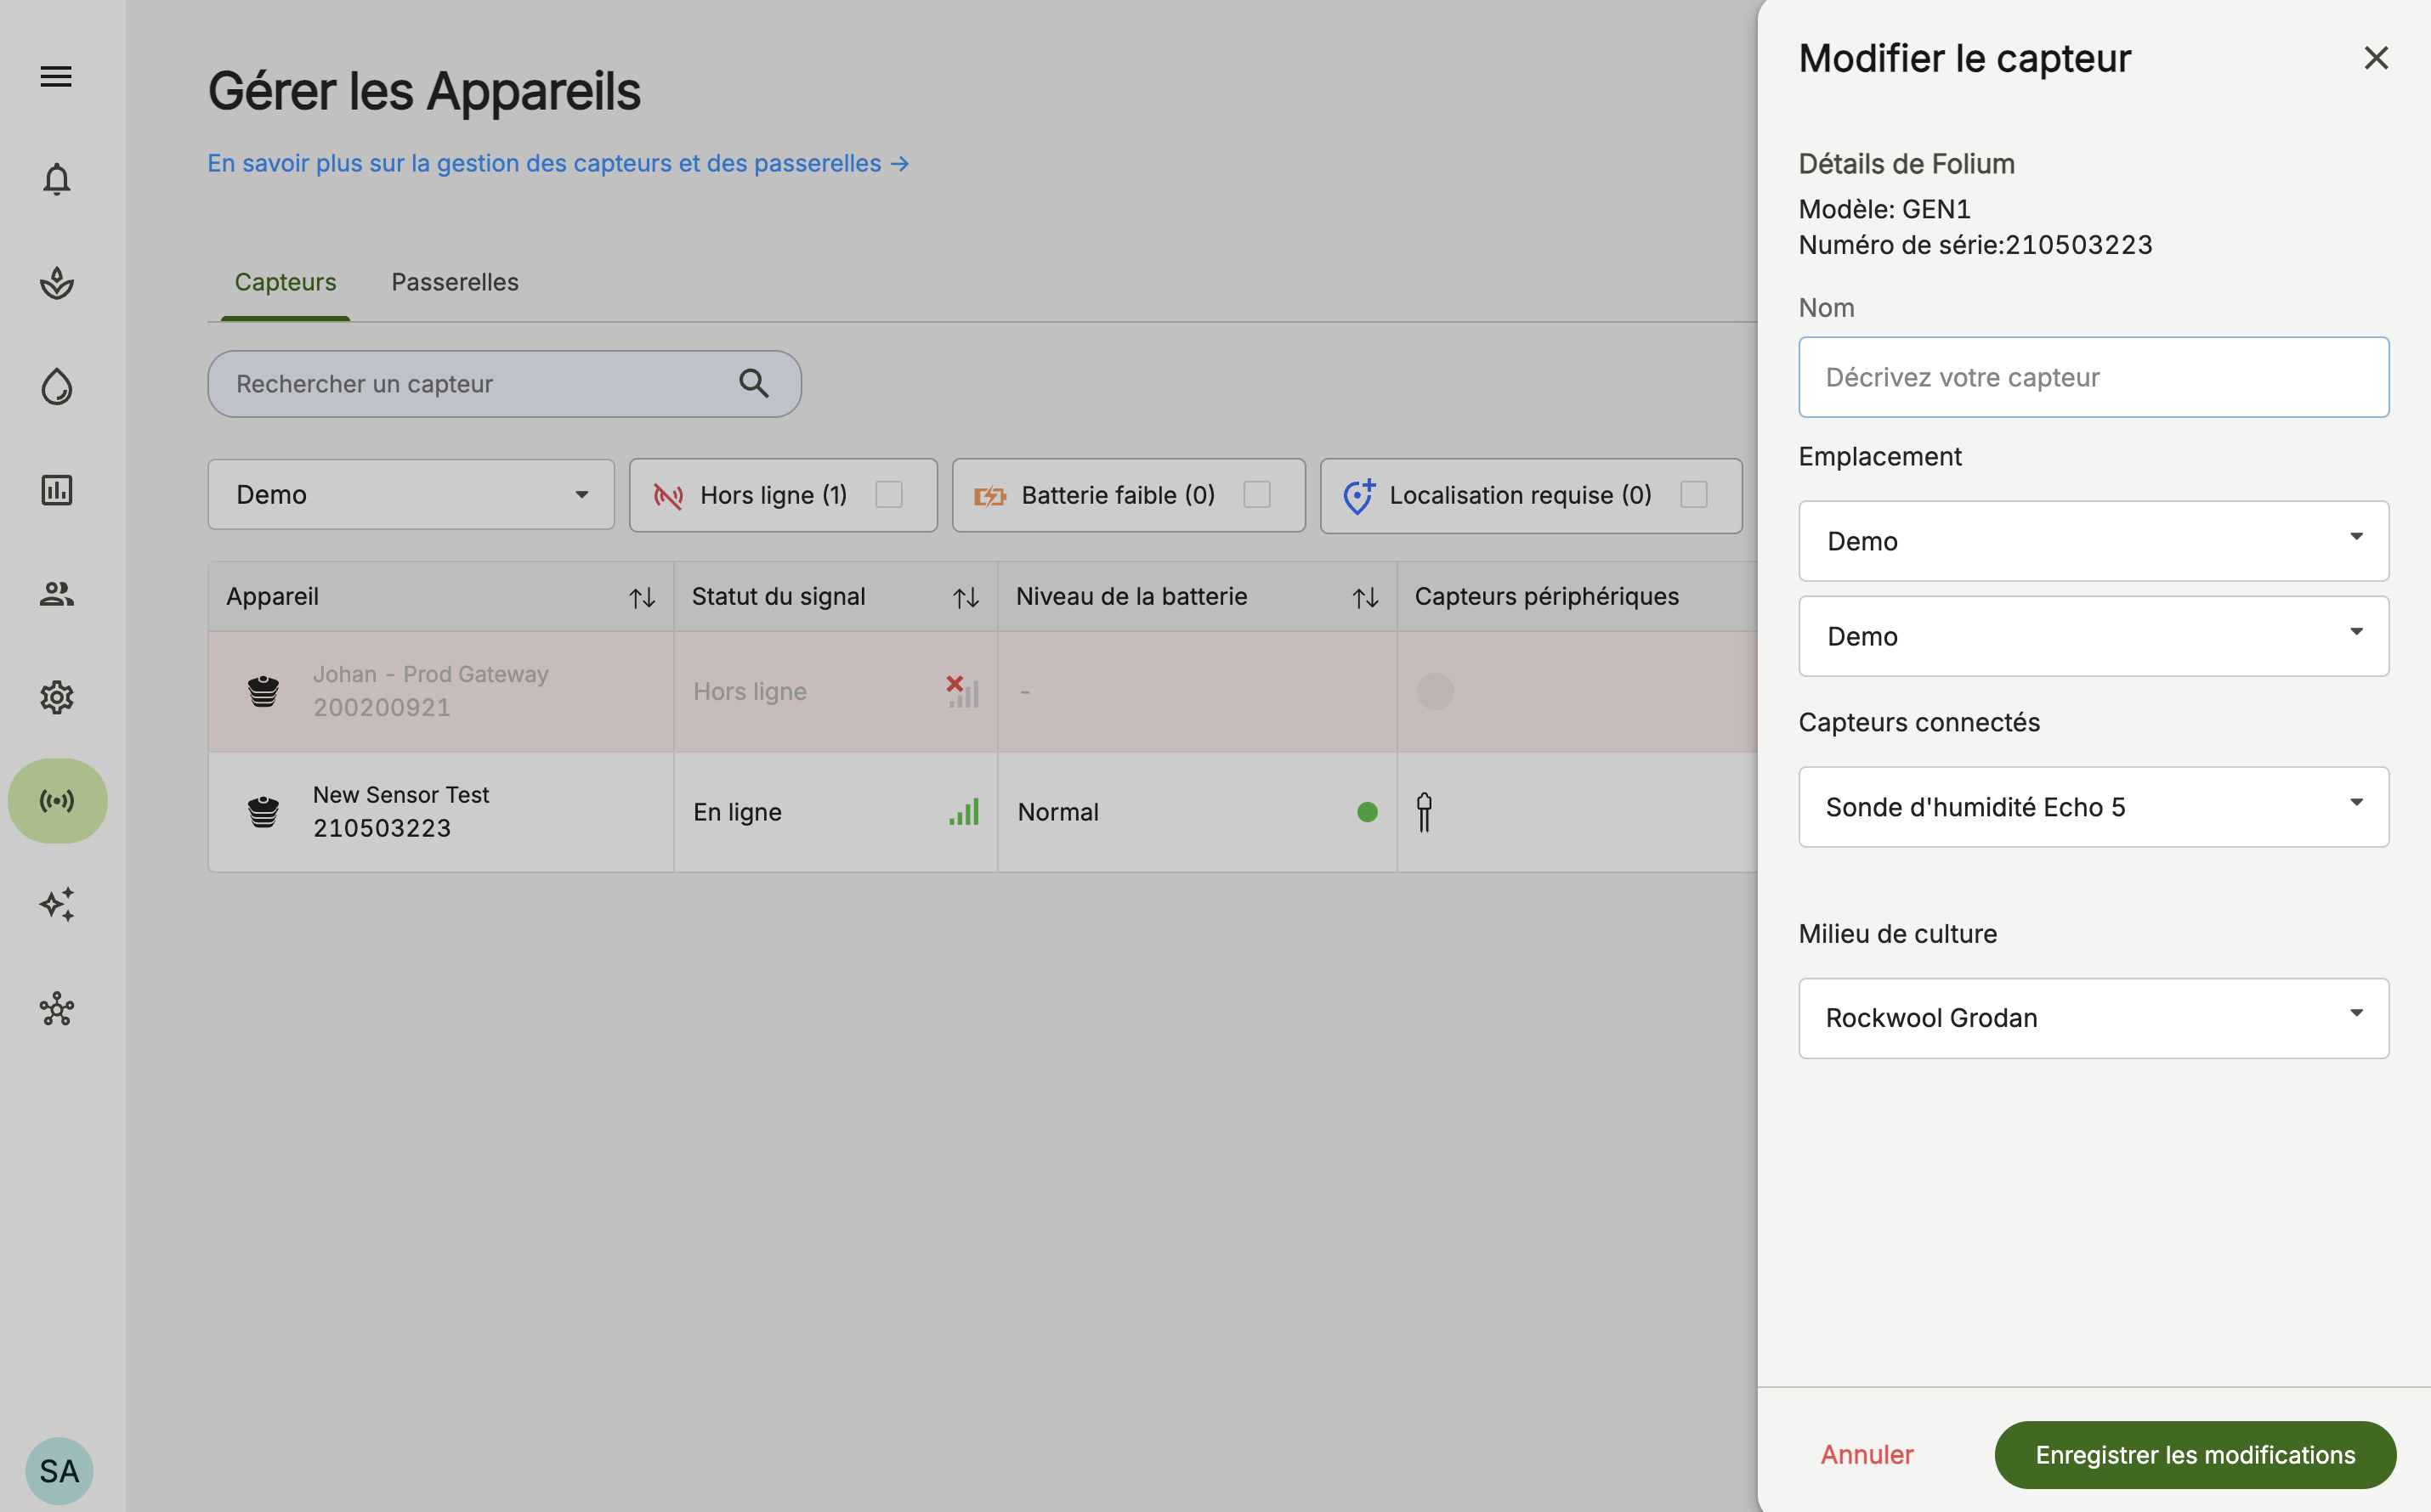Open the sensor and gateway management link
The image size is (2431, 1512).
coord(558,163)
